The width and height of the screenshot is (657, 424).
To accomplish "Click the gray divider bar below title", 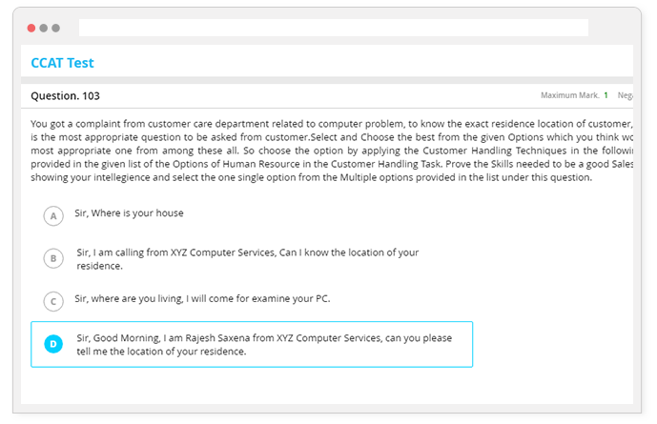I will [x=327, y=80].
